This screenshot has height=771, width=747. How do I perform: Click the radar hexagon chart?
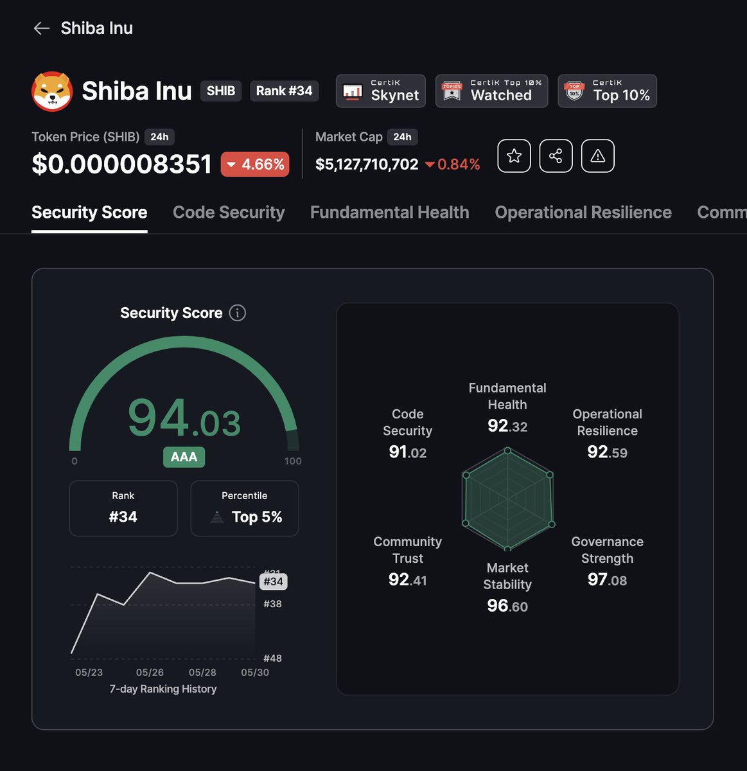click(x=507, y=499)
